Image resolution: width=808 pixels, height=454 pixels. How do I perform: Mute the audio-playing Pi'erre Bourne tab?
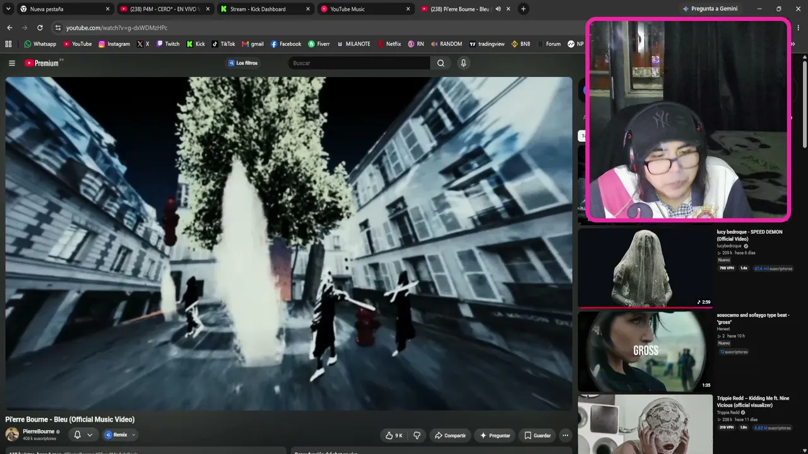tap(498, 9)
